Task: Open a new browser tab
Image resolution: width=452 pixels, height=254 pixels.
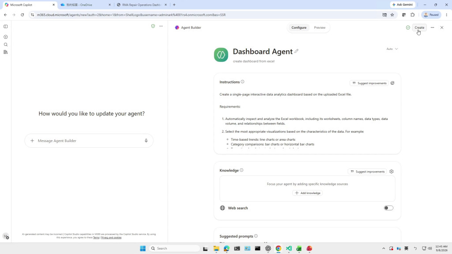Action: (174, 5)
